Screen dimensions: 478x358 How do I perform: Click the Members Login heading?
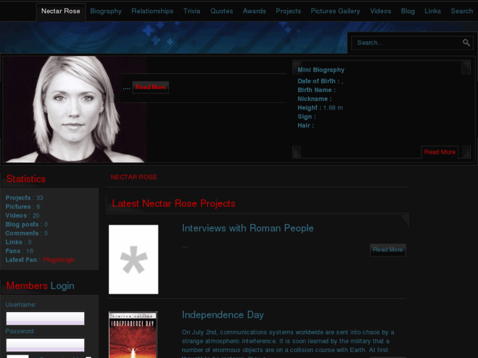pos(40,286)
